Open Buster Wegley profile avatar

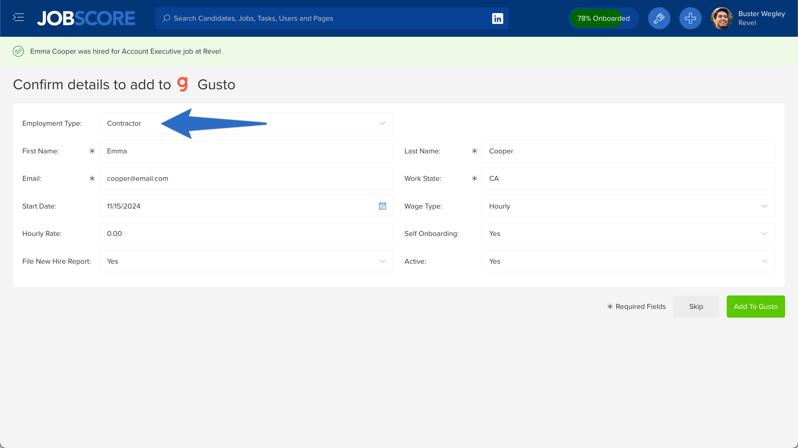721,18
